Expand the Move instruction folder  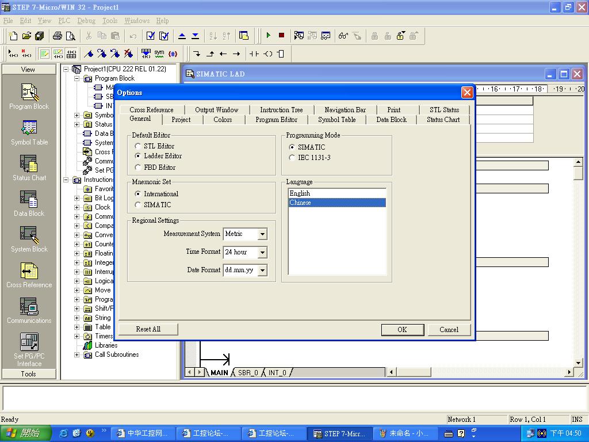click(77, 290)
